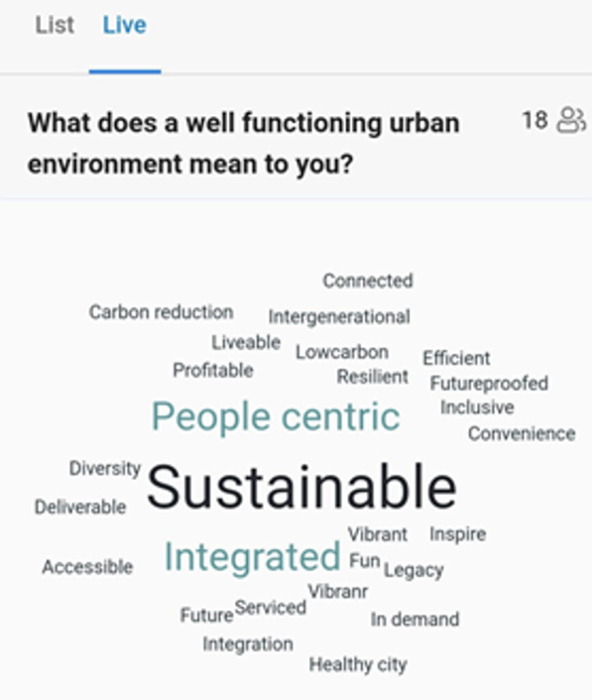Click the poll question heading text
Screen dimensions: 592x700
tap(243, 144)
